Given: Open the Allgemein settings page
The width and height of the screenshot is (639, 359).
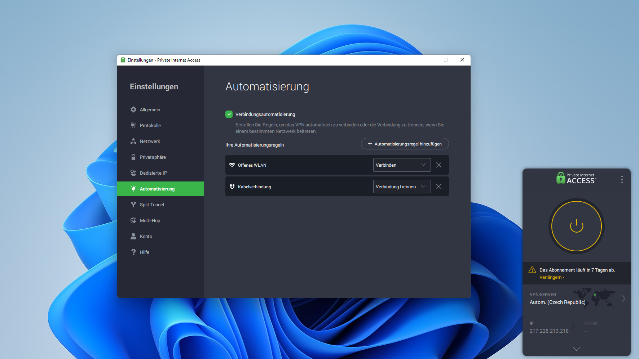Looking at the screenshot, I should 160,109.
